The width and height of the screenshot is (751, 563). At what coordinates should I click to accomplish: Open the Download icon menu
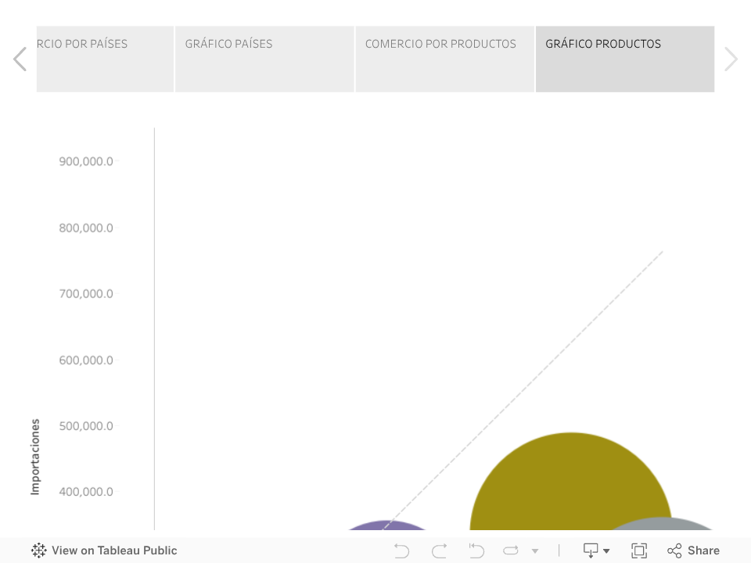click(x=591, y=550)
